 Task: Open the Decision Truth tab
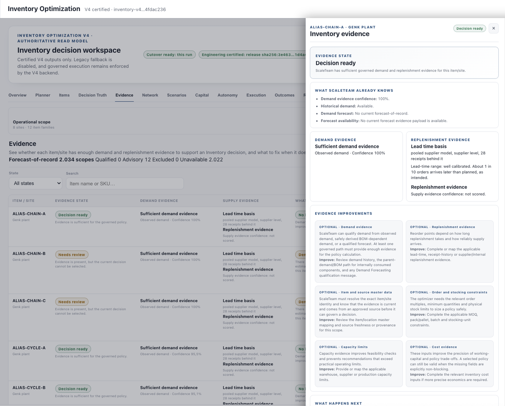tap(93, 95)
